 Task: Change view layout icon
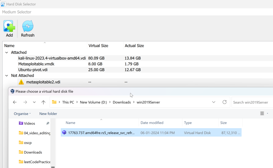click(262, 113)
